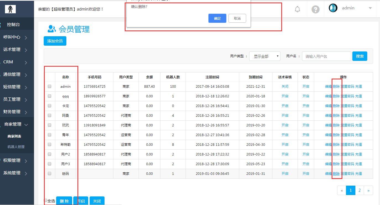Click 取消 to cancel the delete dialog

click(x=237, y=19)
